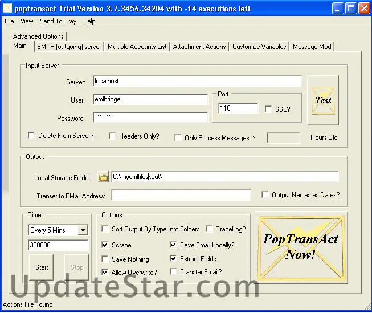Open the Help menu
372x313 pixels.
coord(89,21)
